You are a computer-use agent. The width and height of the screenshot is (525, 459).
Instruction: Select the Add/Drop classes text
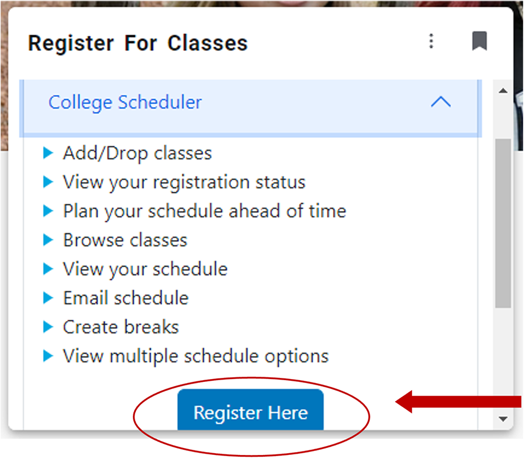(137, 154)
